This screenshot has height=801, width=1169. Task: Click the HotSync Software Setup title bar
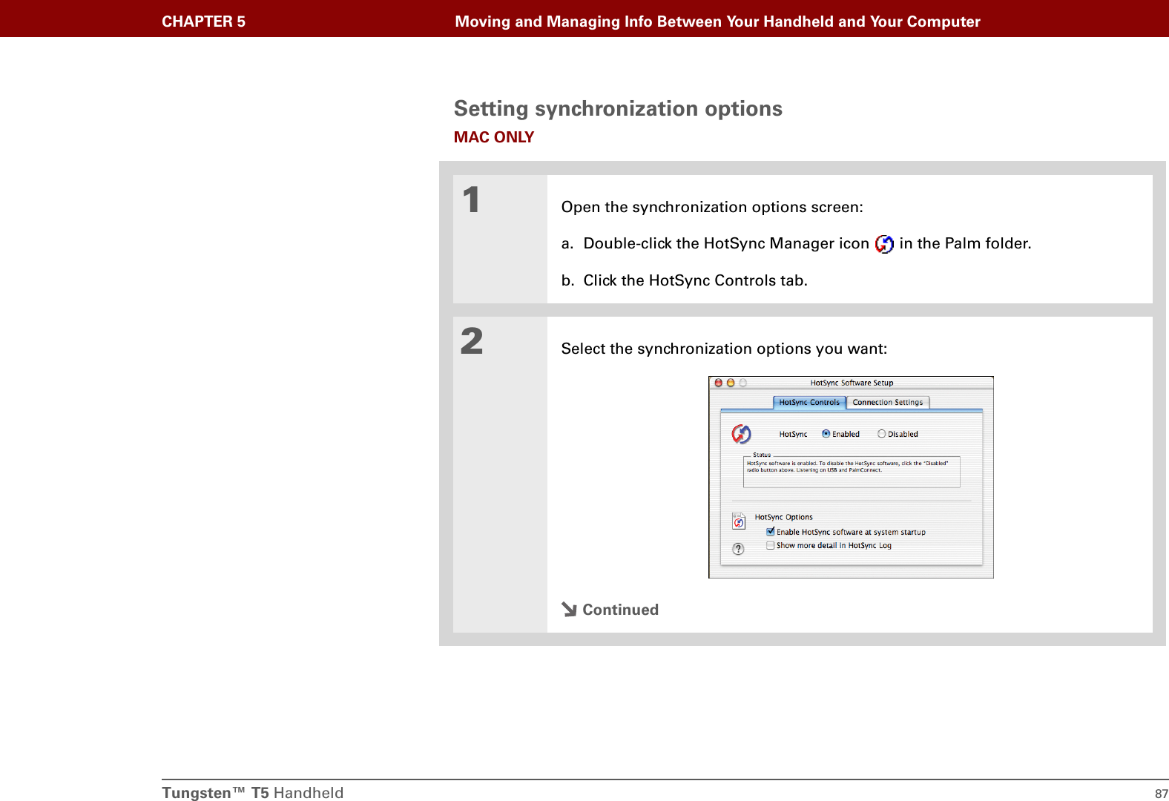coord(851,383)
